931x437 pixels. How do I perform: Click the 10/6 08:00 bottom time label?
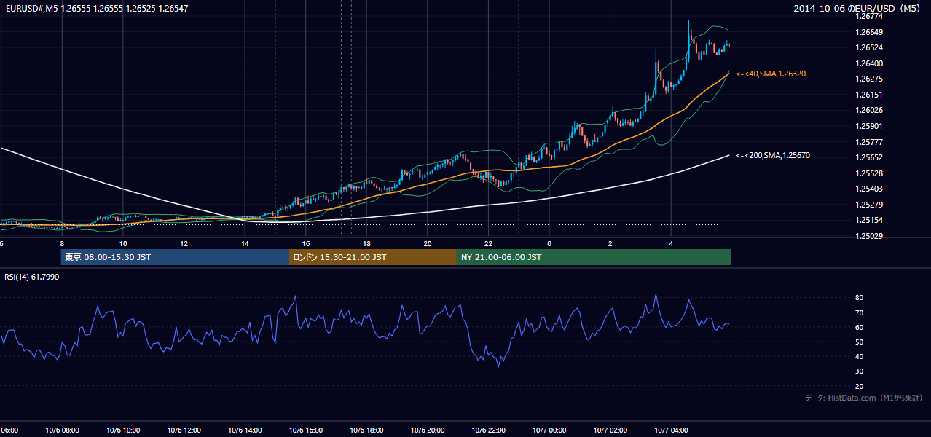[x=62, y=430]
